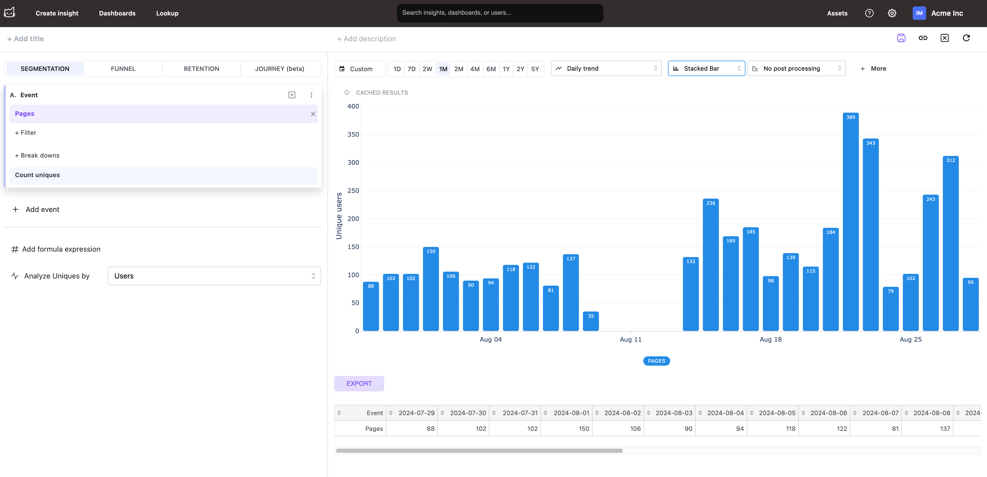Click the calendar icon next to Custom

point(342,69)
